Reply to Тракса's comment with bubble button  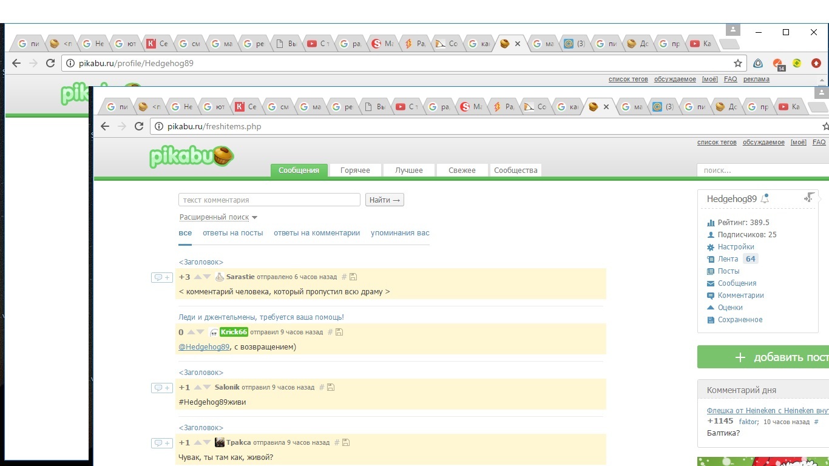pos(162,443)
